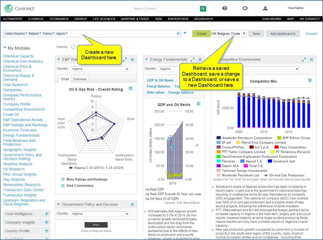Toggle Total S.A. legend series
Viewport: 323px width, 240px height.
tap(253, 166)
